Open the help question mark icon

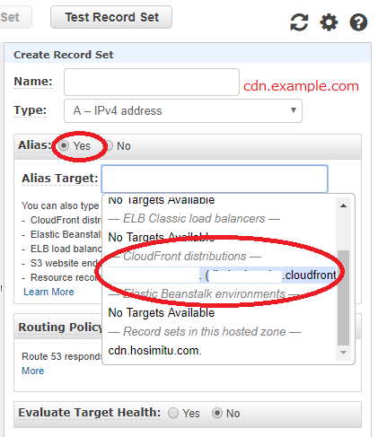tap(358, 22)
